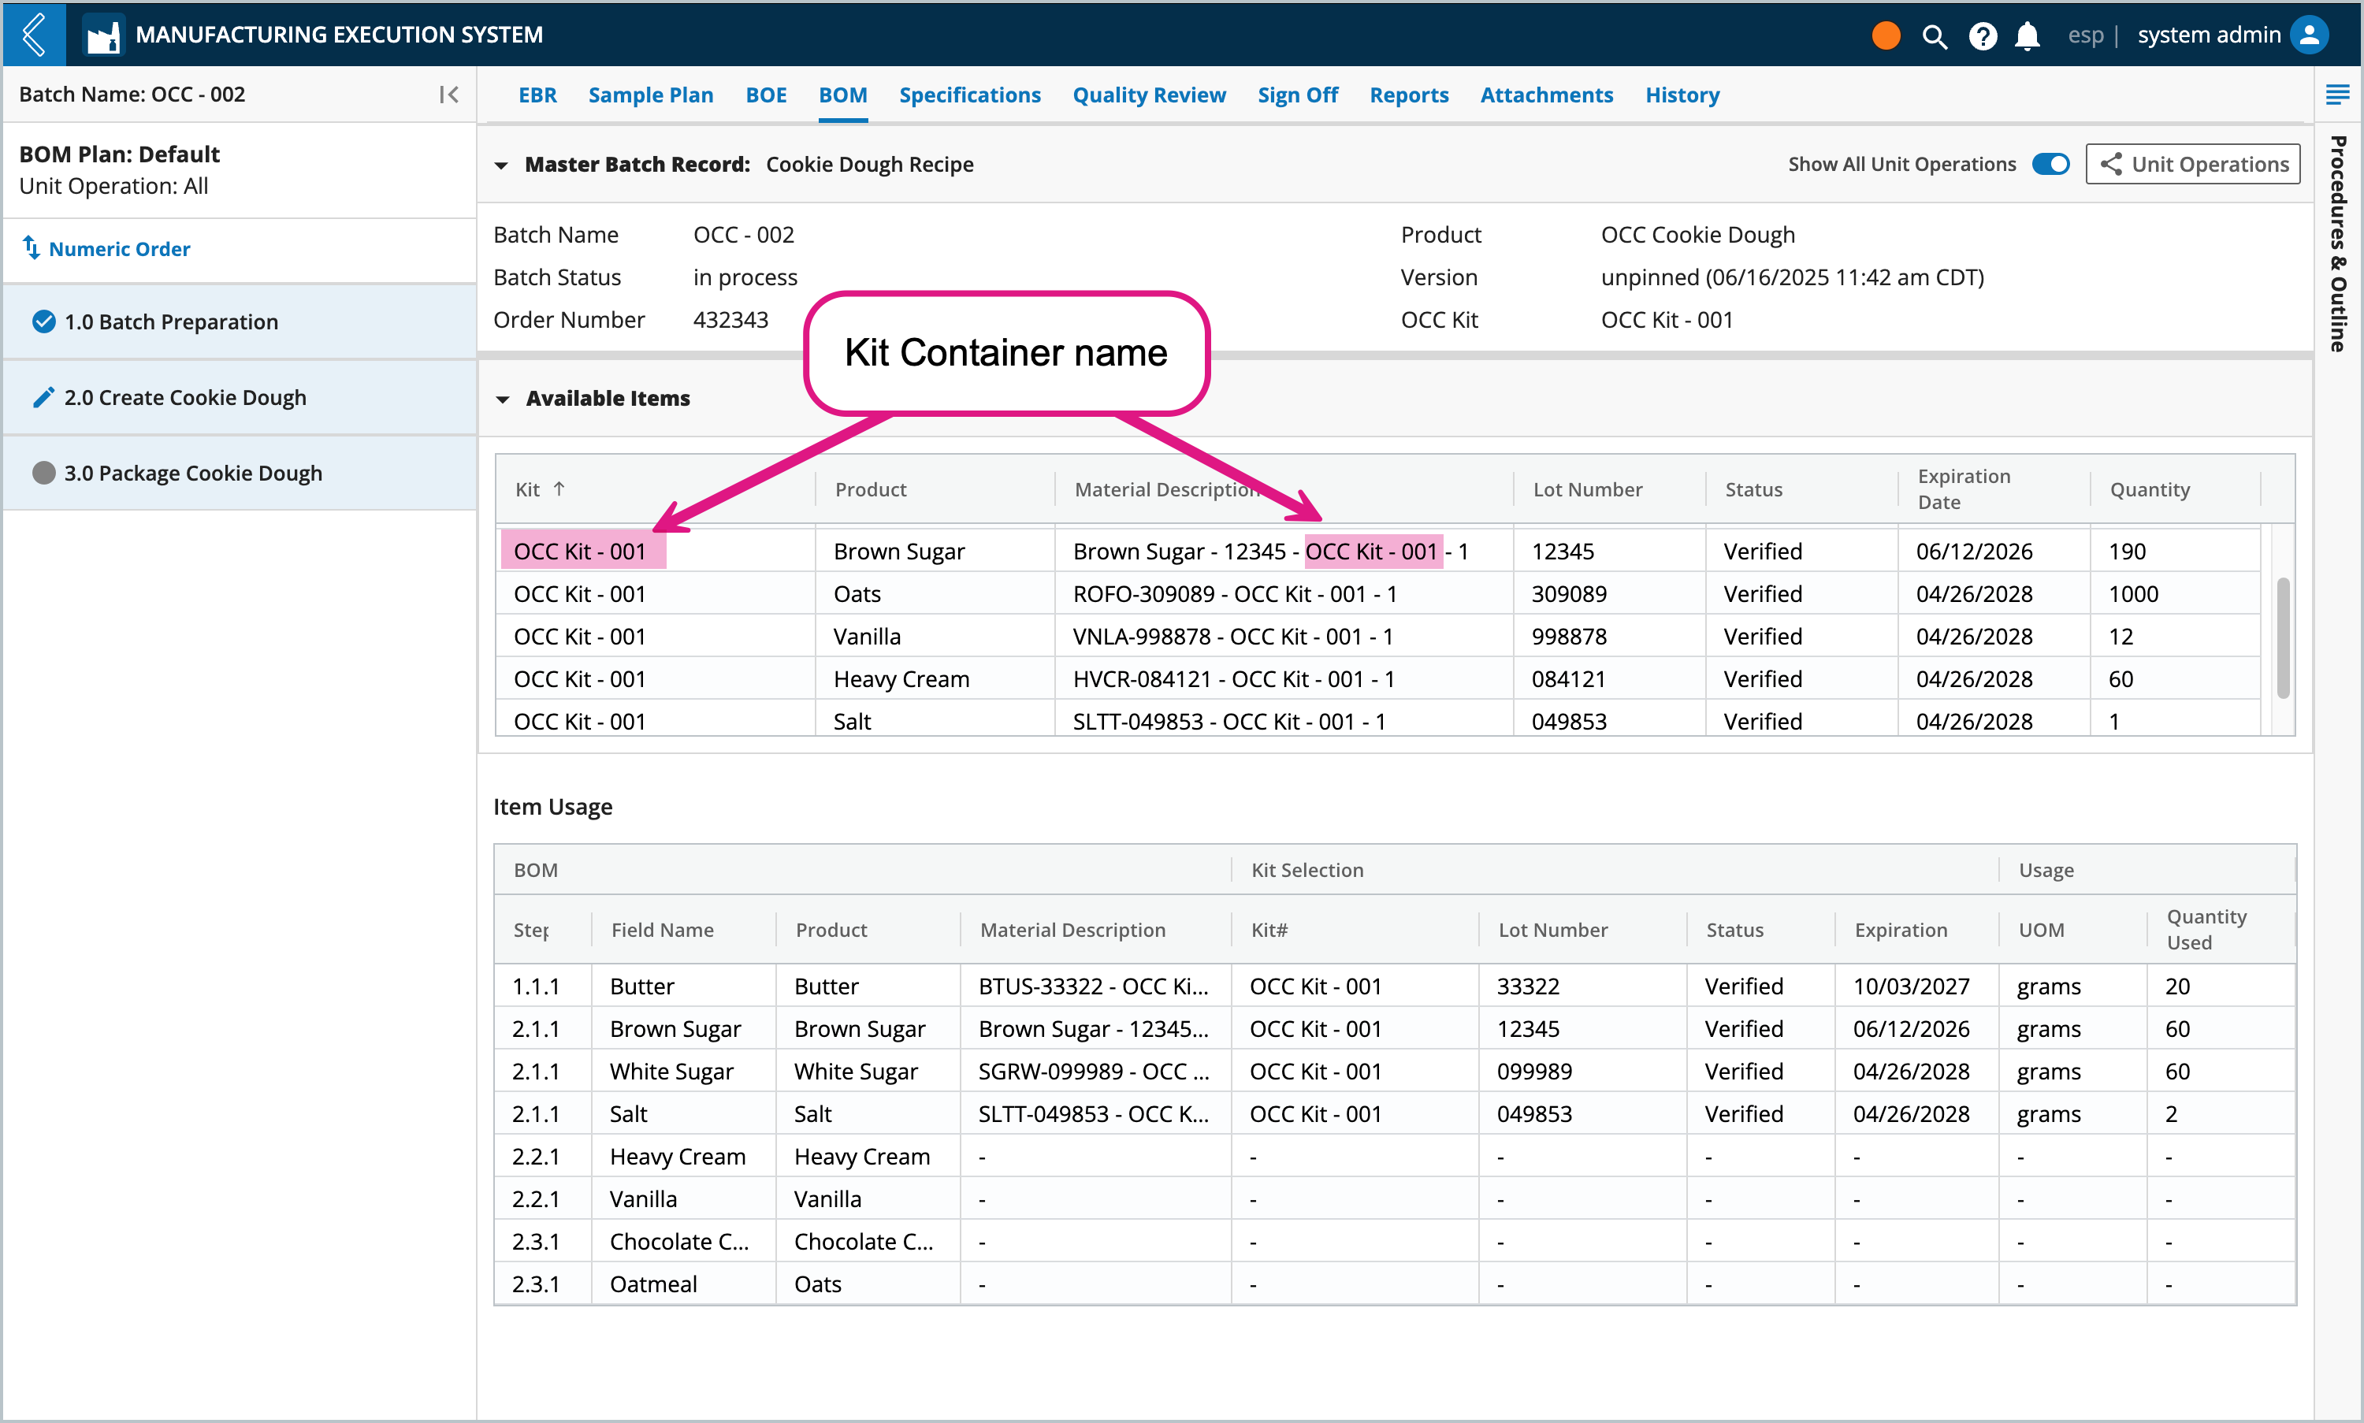The width and height of the screenshot is (2364, 1423).
Task: Click the factory app logo icon
Action: click(x=102, y=35)
